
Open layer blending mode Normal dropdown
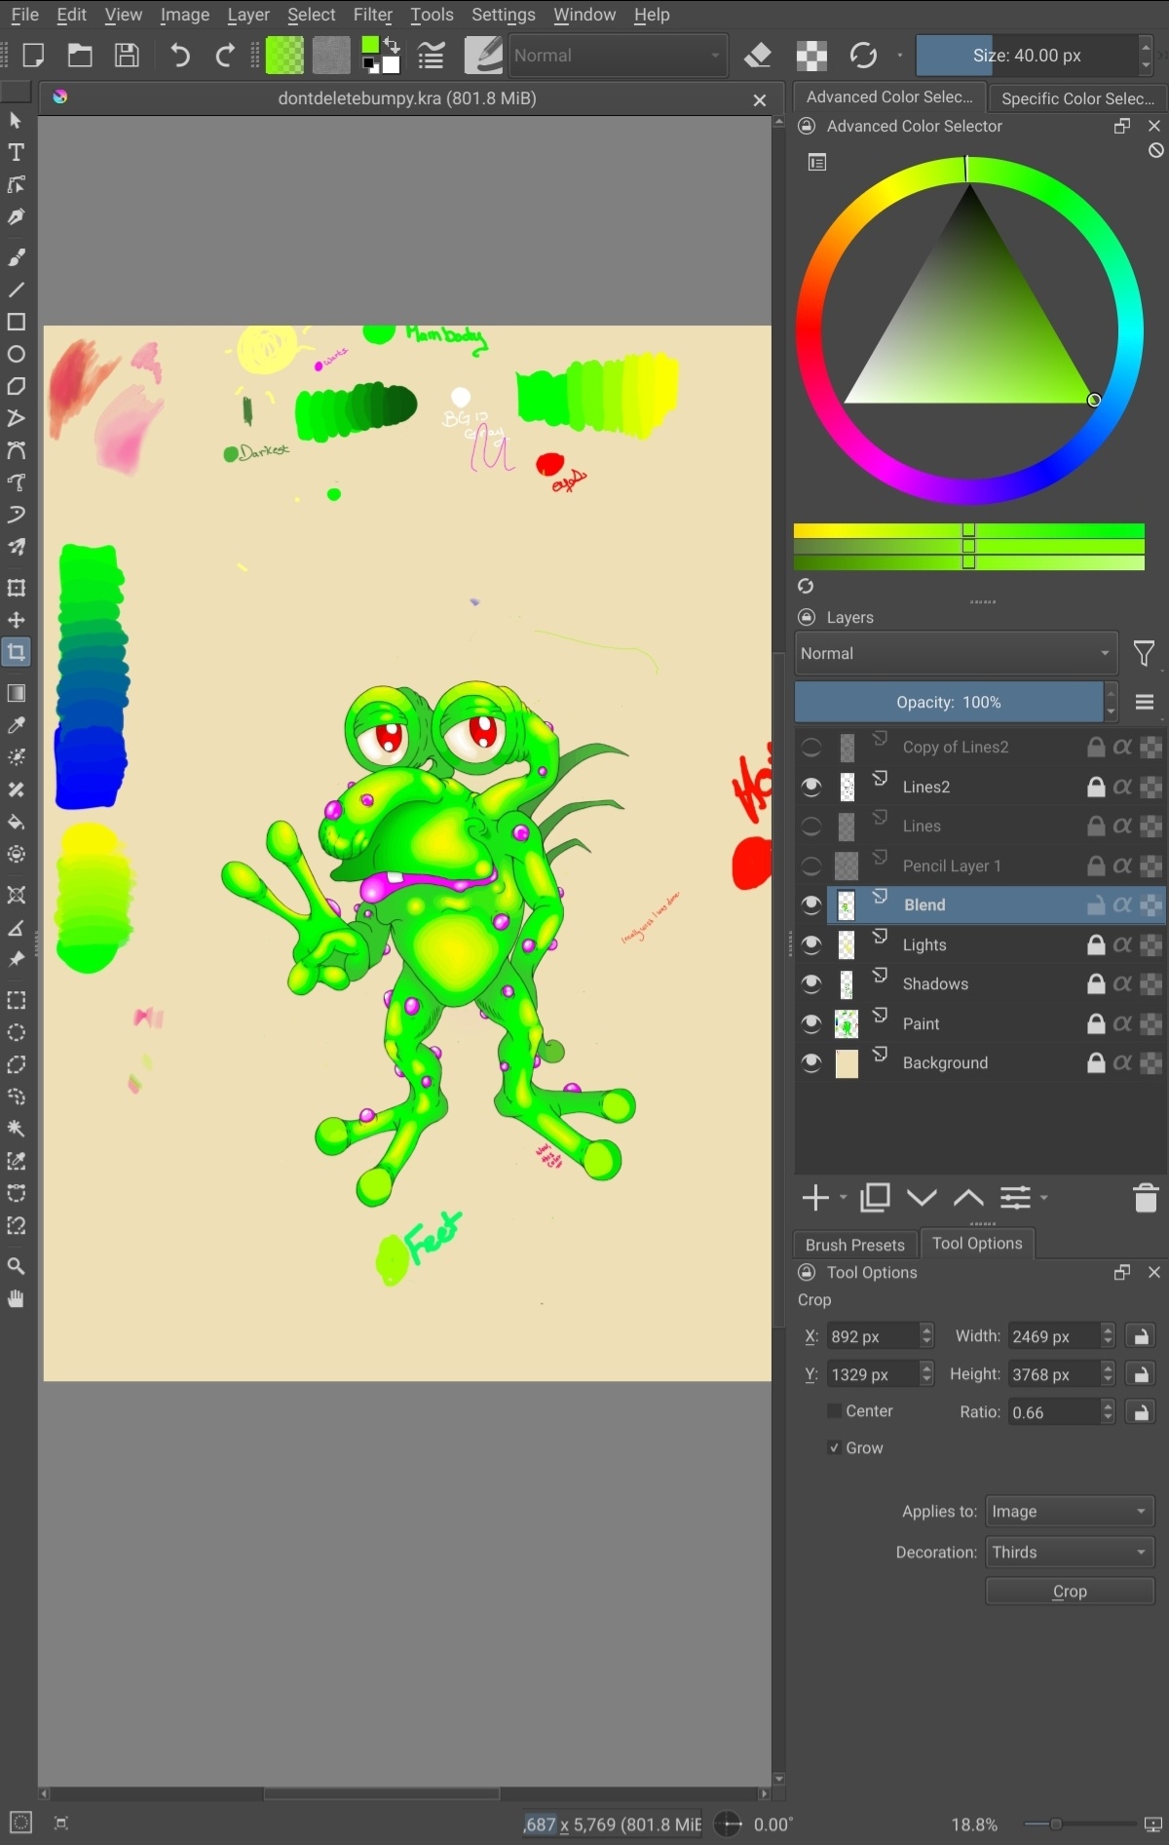[x=955, y=654]
